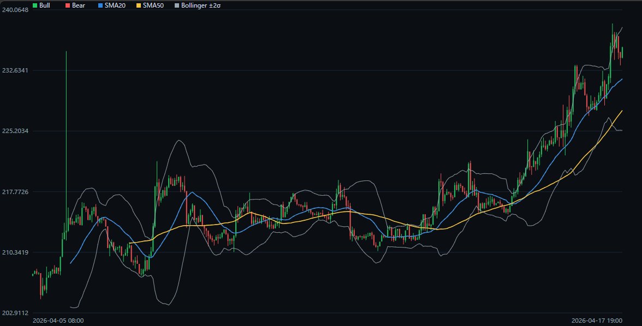642x326 pixels.
Task: Select the 202.9112 bottom price label
Action: tap(15, 313)
